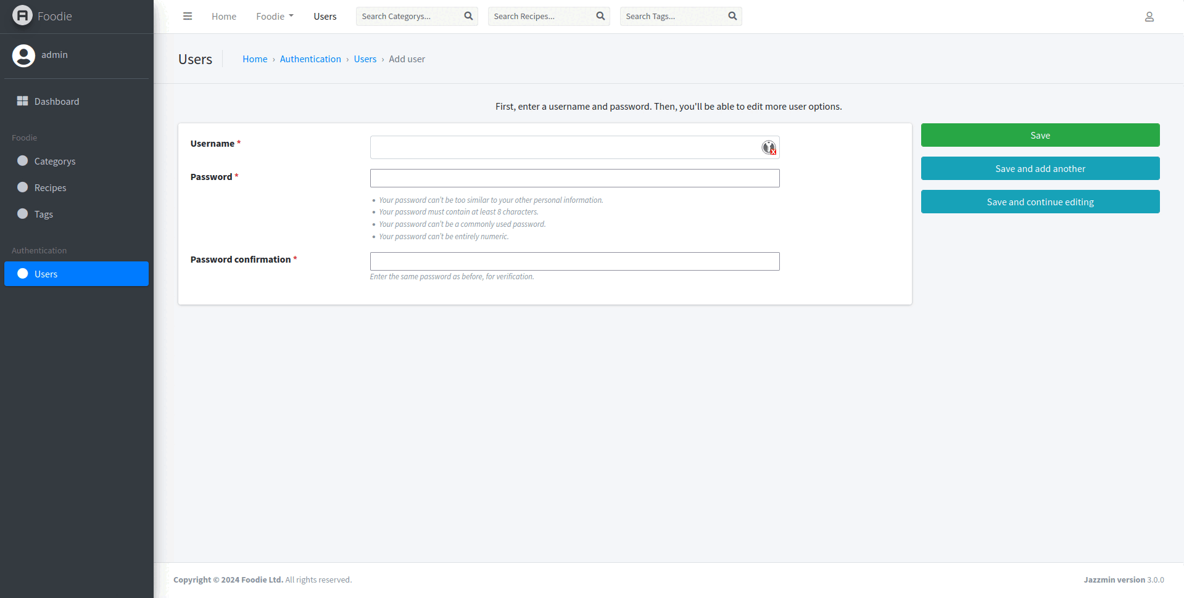The image size is (1184, 598).
Task: Click Save and add another
Action: (x=1040, y=168)
